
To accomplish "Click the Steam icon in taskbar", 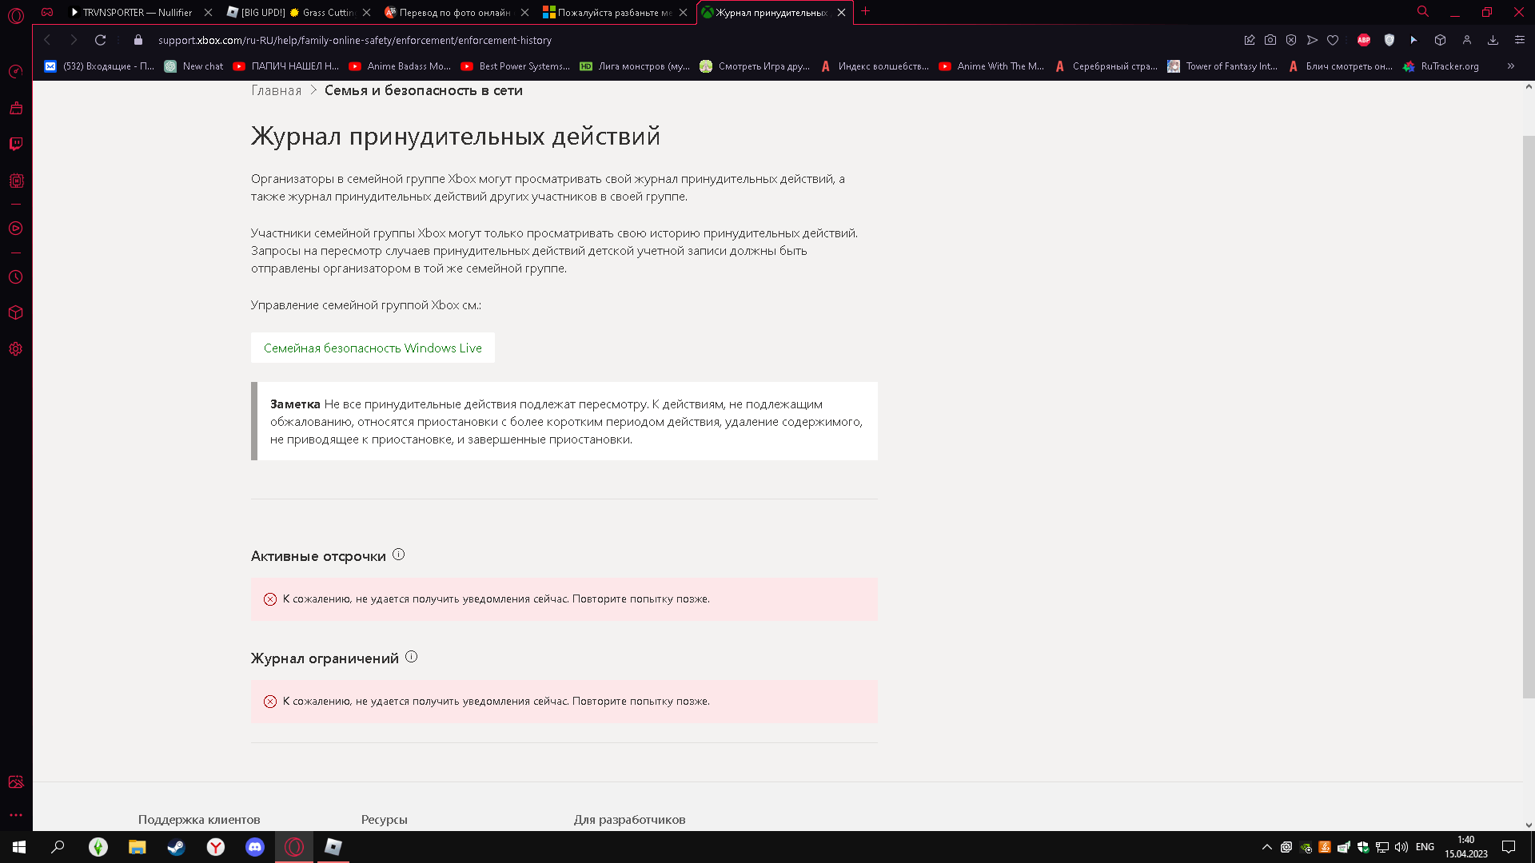I will (x=176, y=846).
